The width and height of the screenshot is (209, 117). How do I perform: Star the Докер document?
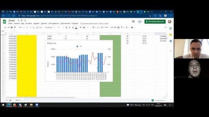coord(18,20)
